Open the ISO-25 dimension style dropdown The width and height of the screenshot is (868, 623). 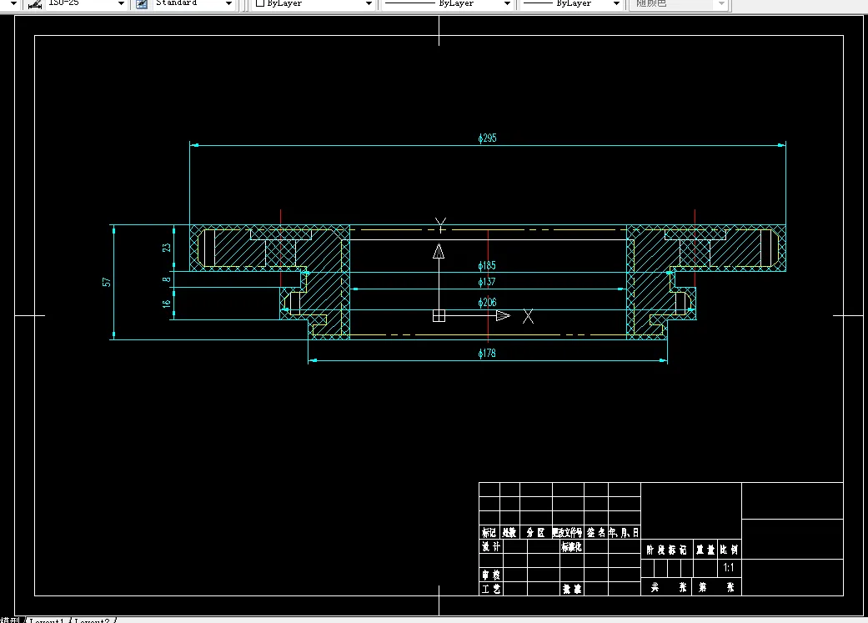[x=121, y=4]
